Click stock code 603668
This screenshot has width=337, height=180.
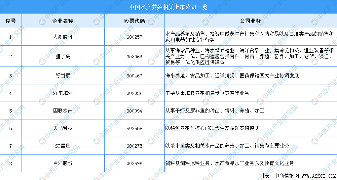coord(134,128)
